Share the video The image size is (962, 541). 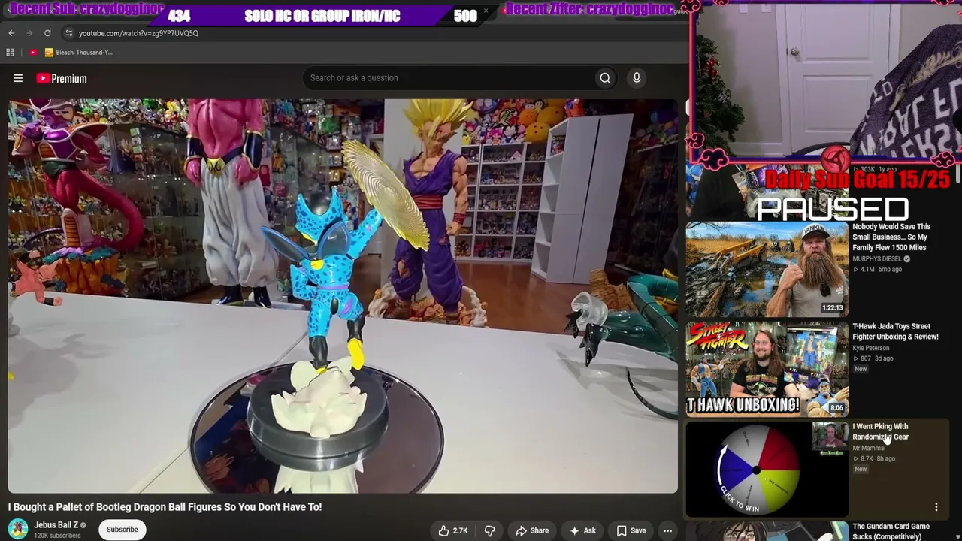(532, 530)
